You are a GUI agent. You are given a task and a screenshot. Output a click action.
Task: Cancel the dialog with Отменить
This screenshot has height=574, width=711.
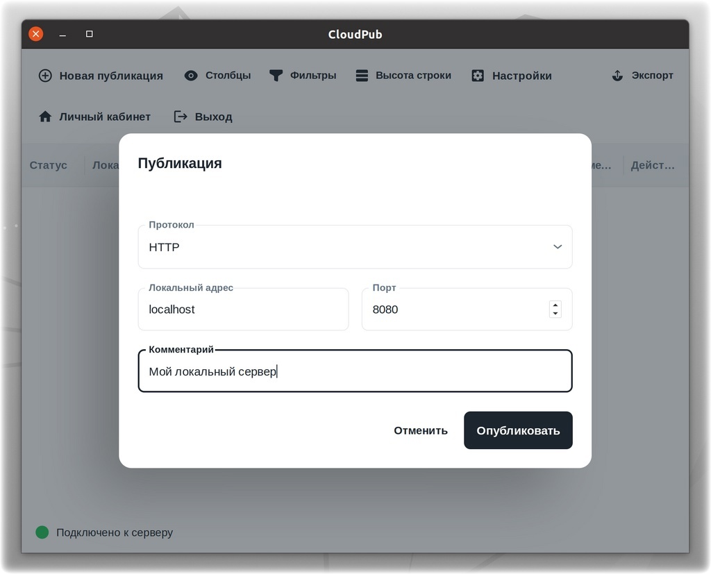tap(421, 430)
